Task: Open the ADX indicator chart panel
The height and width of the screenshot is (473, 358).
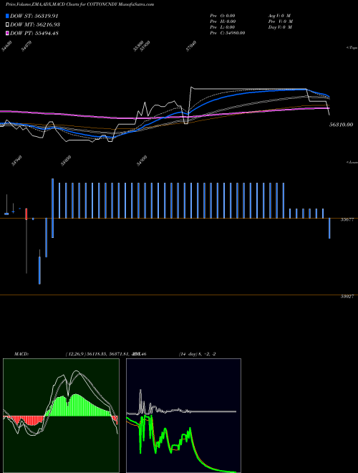Action: [183, 416]
